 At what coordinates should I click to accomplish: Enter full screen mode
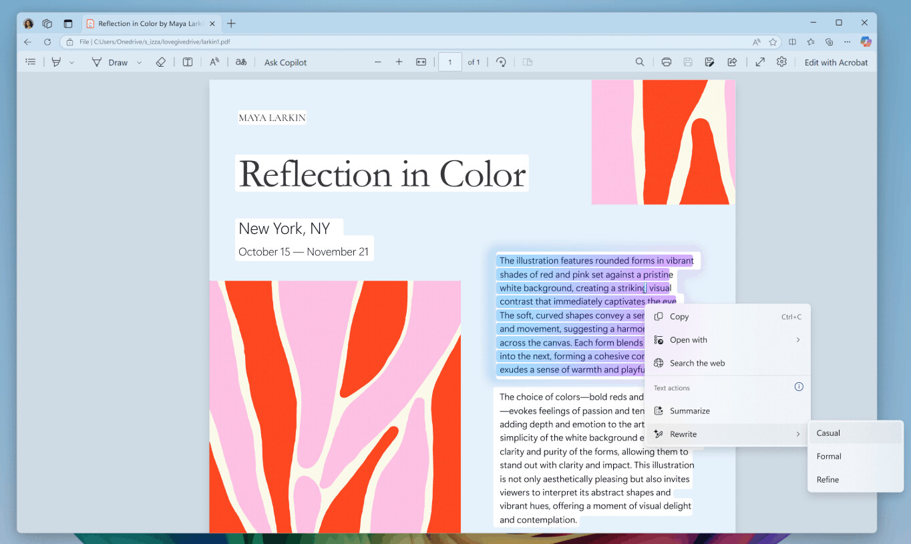(x=760, y=62)
